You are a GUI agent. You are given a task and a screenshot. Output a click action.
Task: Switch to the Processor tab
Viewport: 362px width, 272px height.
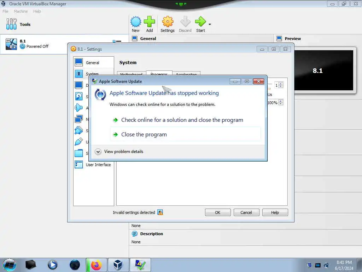pyautogui.click(x=159, y=73)
